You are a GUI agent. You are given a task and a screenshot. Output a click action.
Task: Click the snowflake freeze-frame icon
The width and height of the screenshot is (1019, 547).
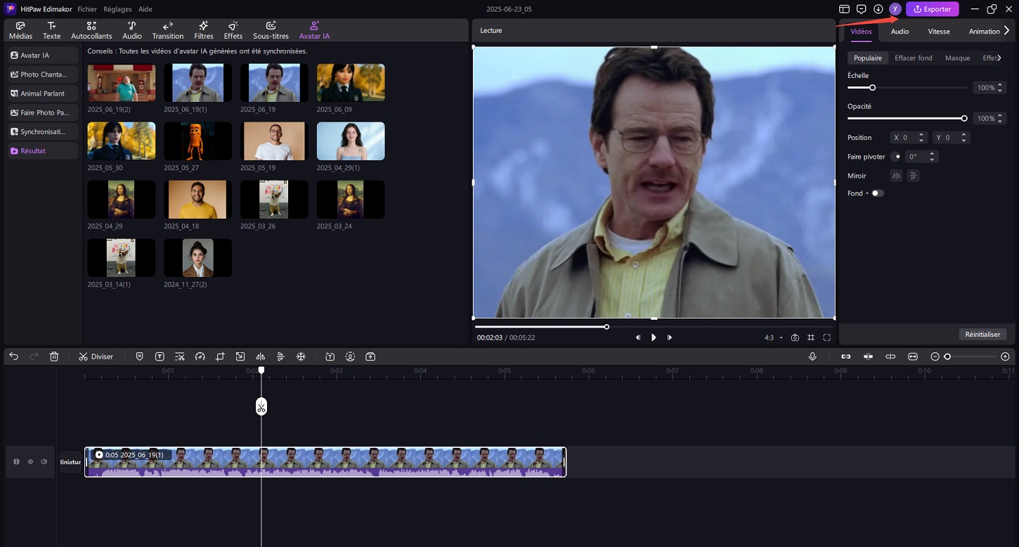click(301, 356)
